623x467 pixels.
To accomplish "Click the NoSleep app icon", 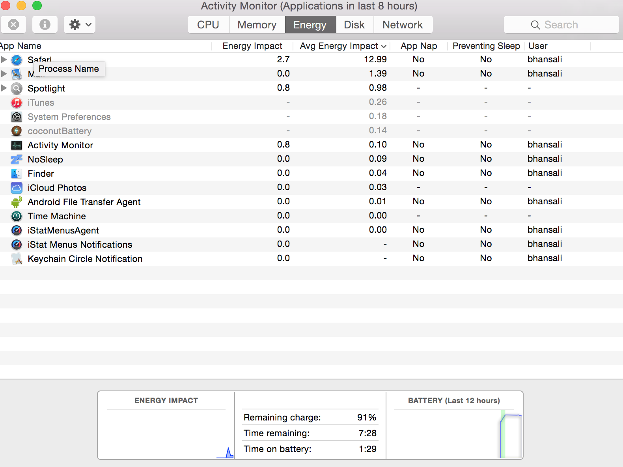I will point(17,159).
